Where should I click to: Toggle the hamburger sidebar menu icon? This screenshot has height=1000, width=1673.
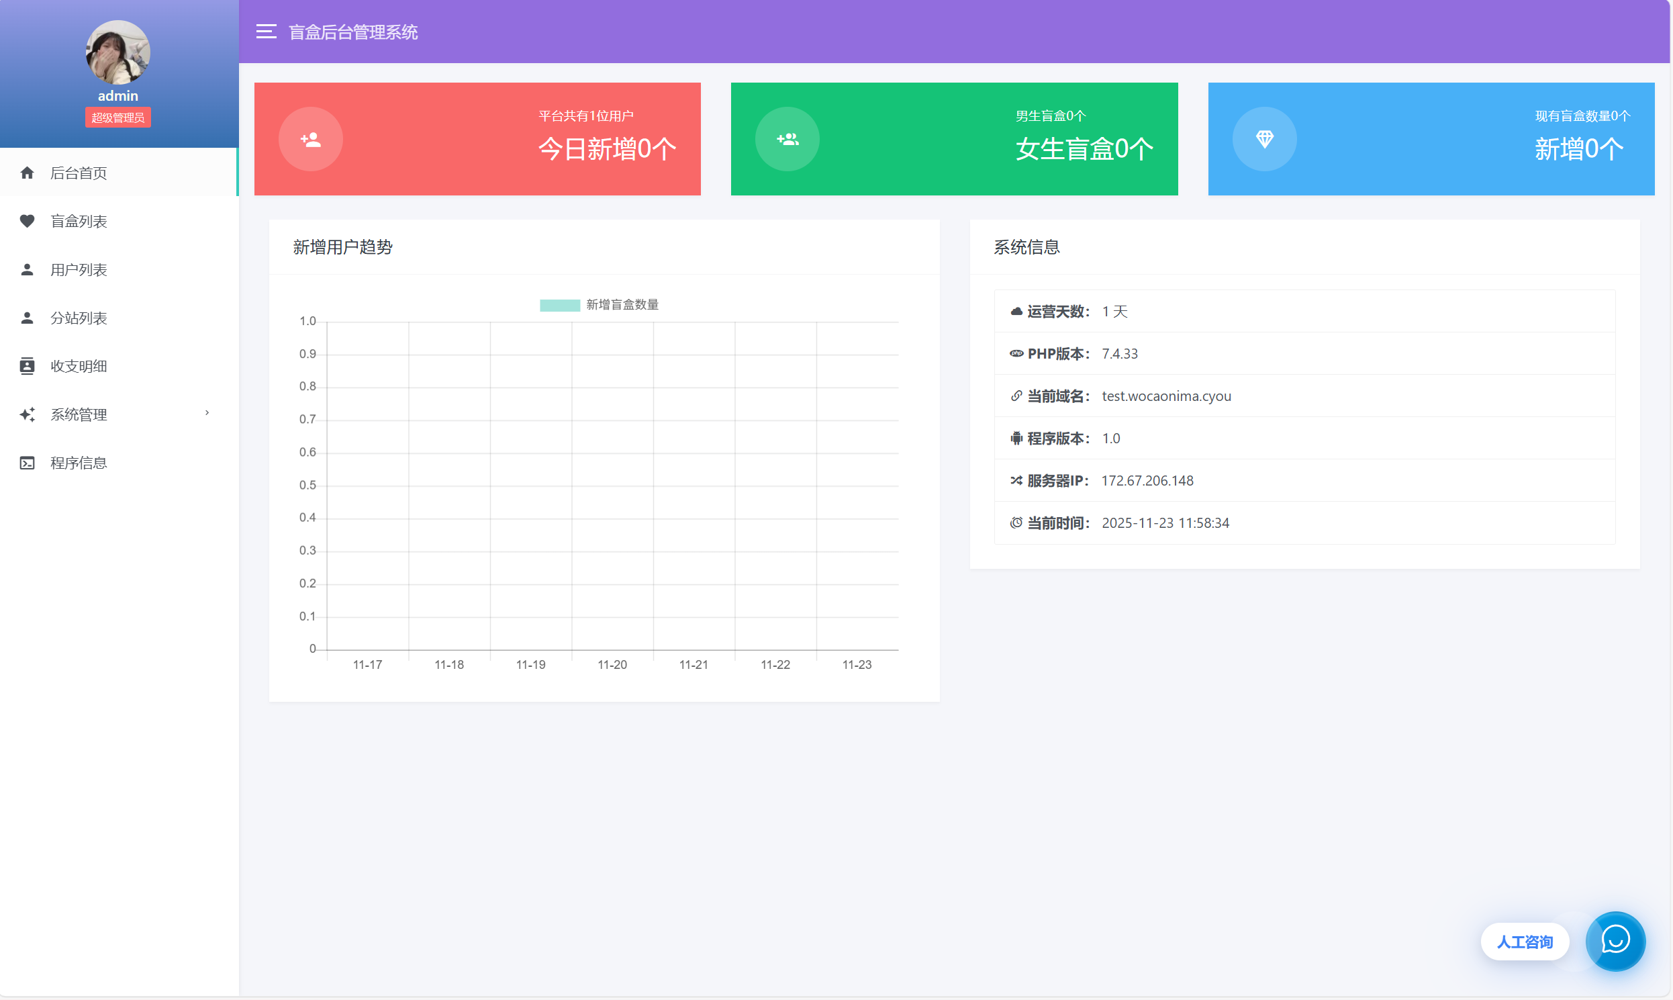point(266,32)
